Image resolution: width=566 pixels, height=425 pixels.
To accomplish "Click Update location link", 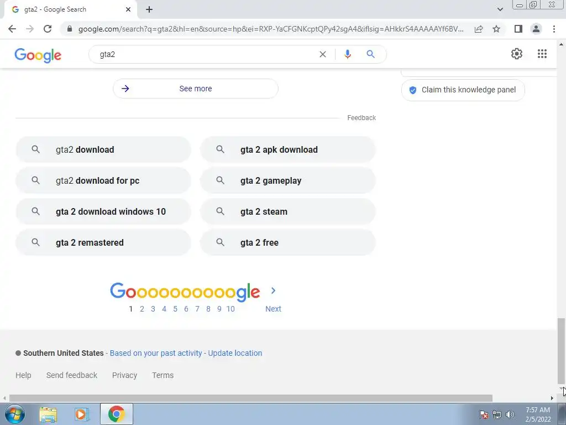I will [x=235, y=353].
